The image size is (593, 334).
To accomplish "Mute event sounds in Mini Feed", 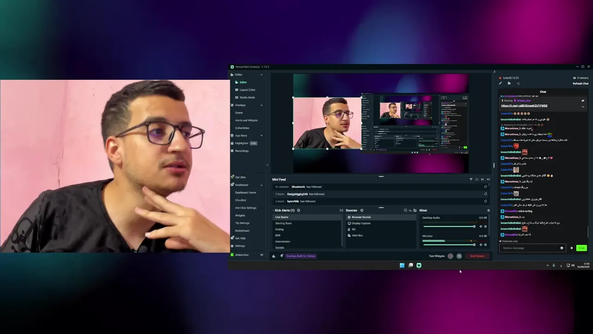I will (x=488, y=180).
